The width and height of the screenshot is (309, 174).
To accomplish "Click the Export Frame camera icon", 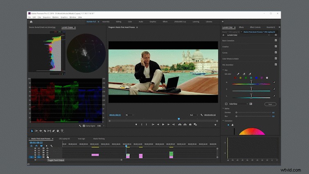I will click(190, 124).
